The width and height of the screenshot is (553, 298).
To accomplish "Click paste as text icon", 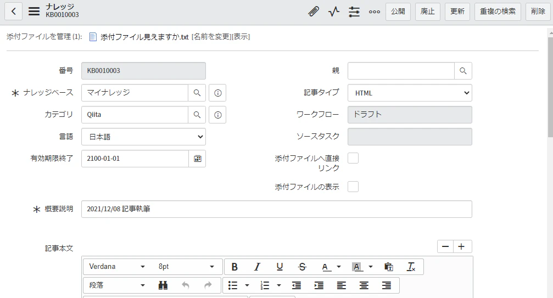I will (389, 267).
